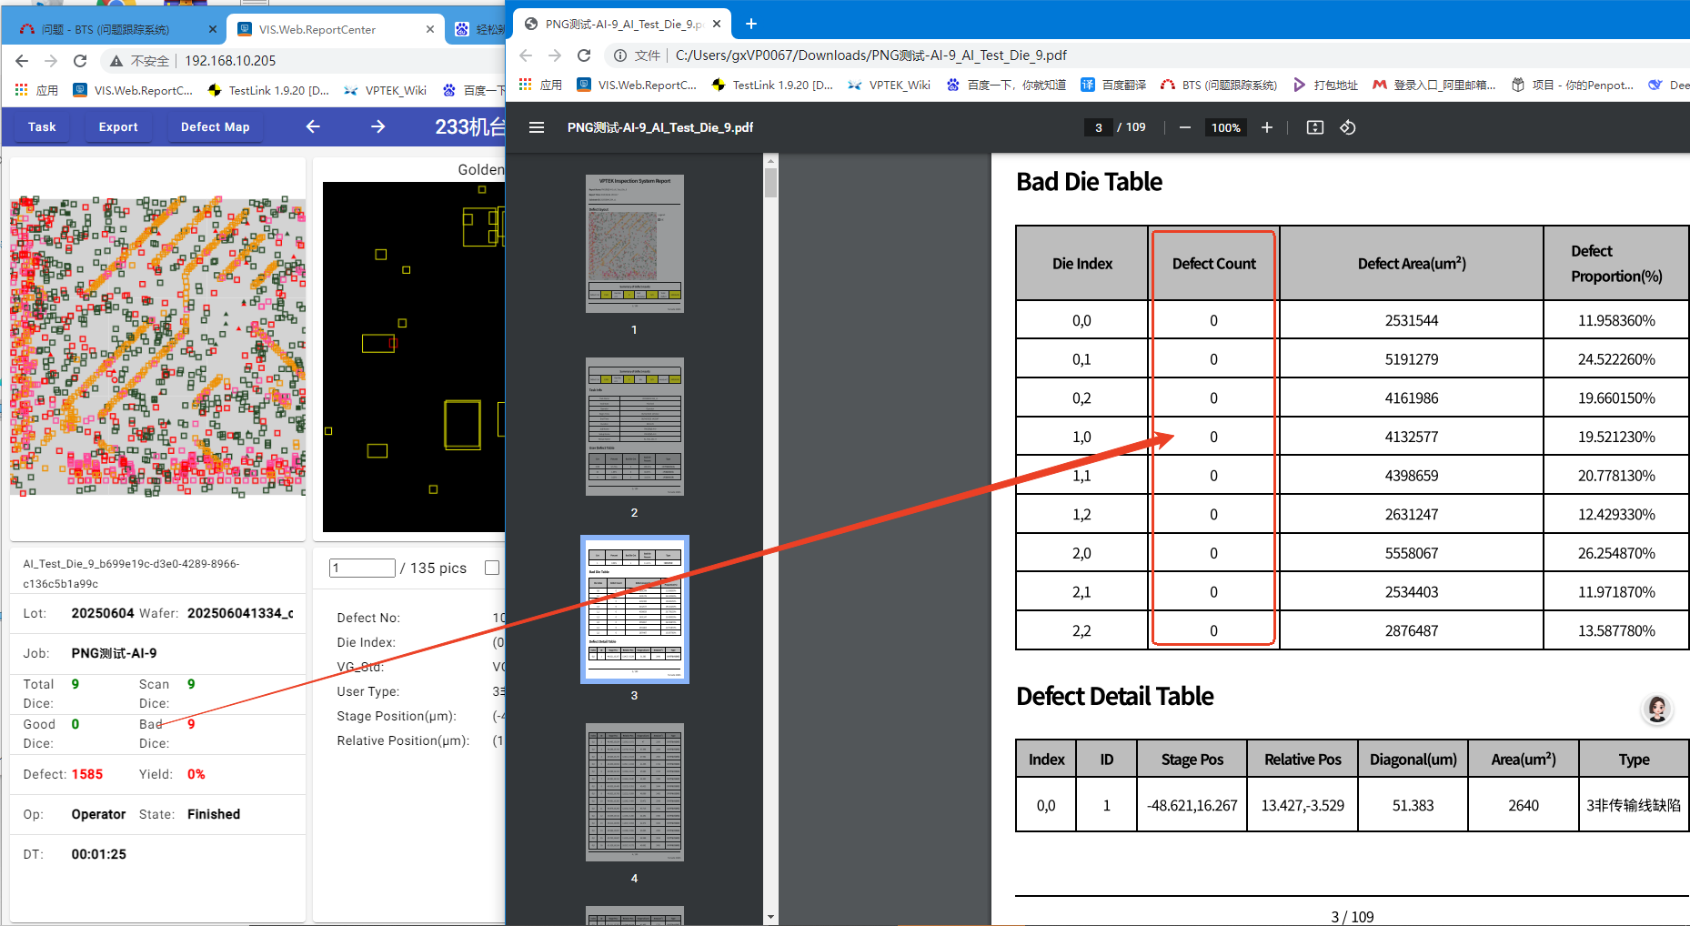Open 应用 apps bookmark in PDF window
This screenshot has height=926, width=1690.
point(540,85)
